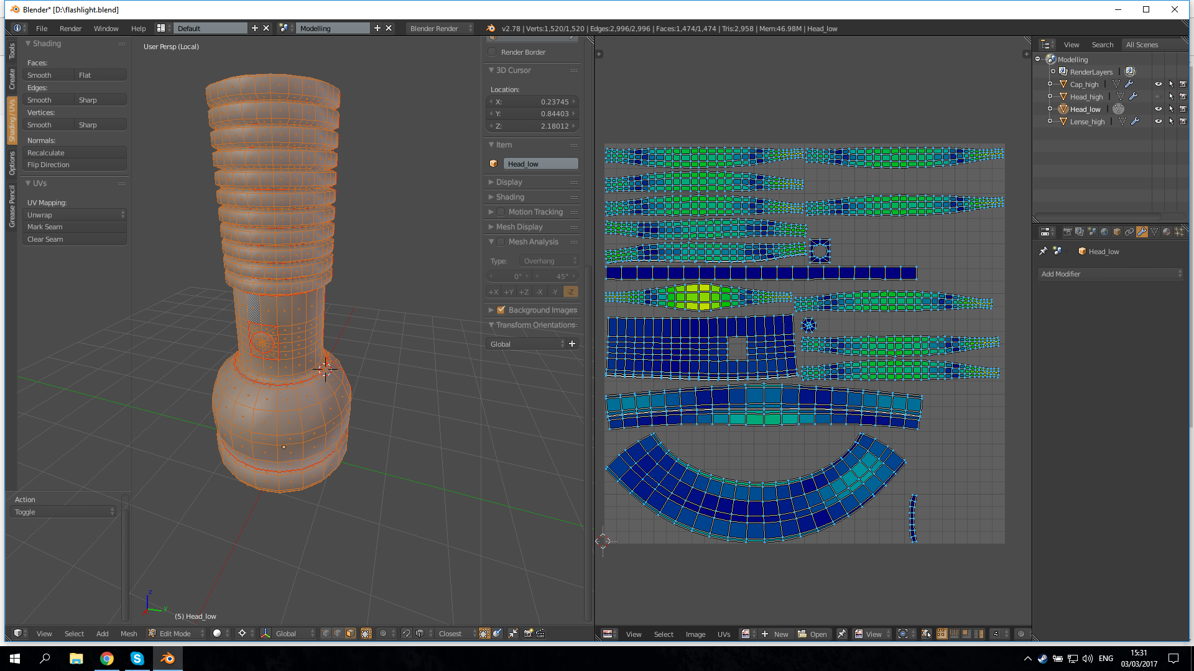This screenshot has height=671, width=1194.
Task: Expand the Cap_high tree item
Action: tap(1050, 84)
